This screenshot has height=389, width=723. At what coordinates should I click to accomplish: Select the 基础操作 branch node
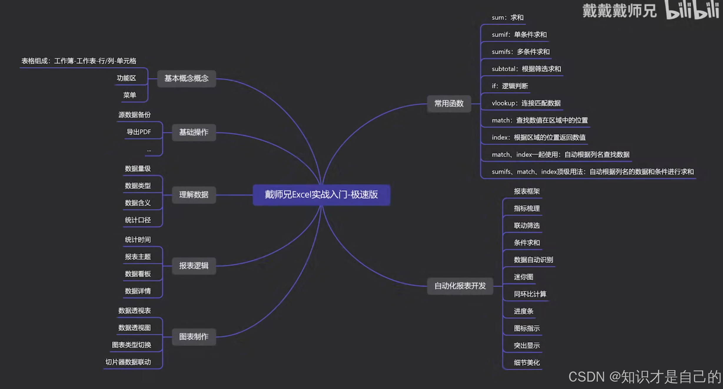click(x=194, y=132)
